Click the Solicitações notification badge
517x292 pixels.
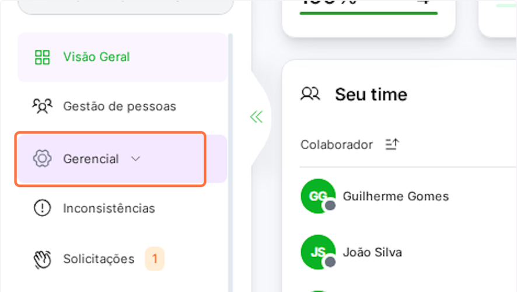[x=155, y=259]
